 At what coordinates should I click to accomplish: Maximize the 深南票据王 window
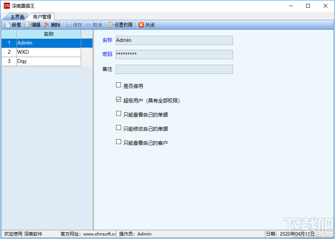(x=308, y=6)
